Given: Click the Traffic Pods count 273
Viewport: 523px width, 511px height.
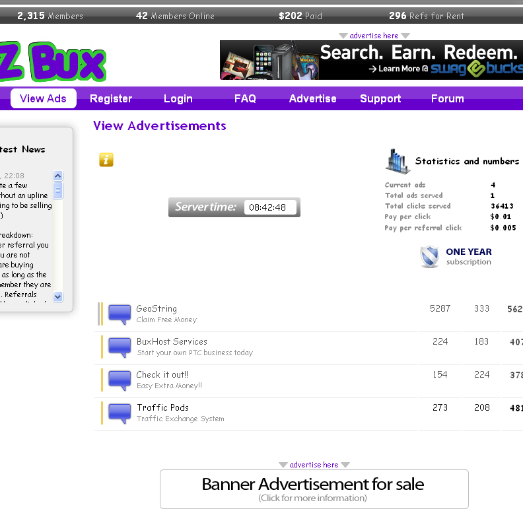Looking at the screenshot, I should 440,407.
